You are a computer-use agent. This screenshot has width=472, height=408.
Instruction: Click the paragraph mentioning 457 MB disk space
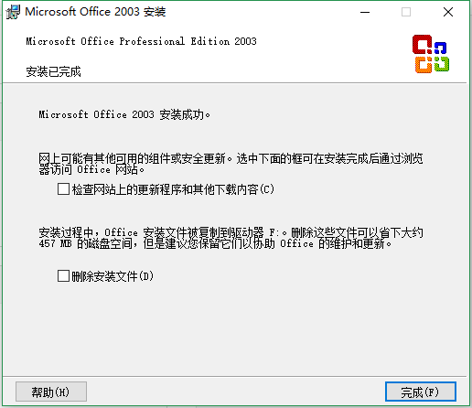point(231,238)
